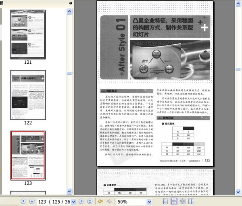Collapse the thumbnails panel

click(71, 3)
